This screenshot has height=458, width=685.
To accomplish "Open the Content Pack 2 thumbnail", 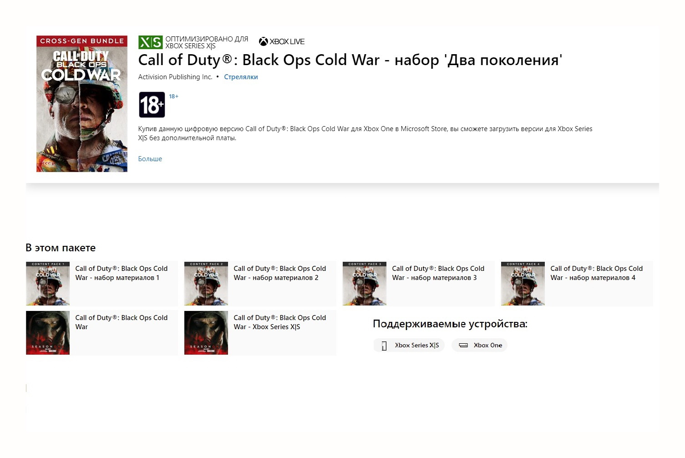I will click(x=206, y=283).
